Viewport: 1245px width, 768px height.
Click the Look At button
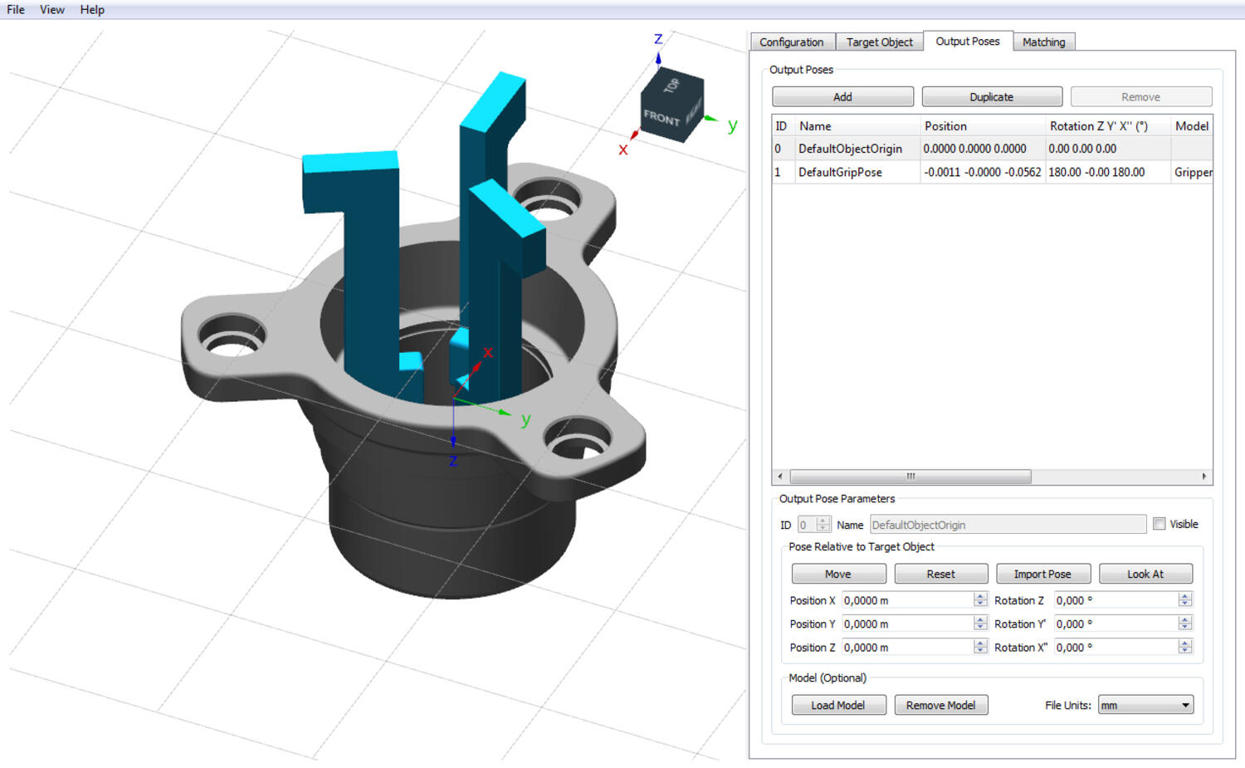[1145, 574]
